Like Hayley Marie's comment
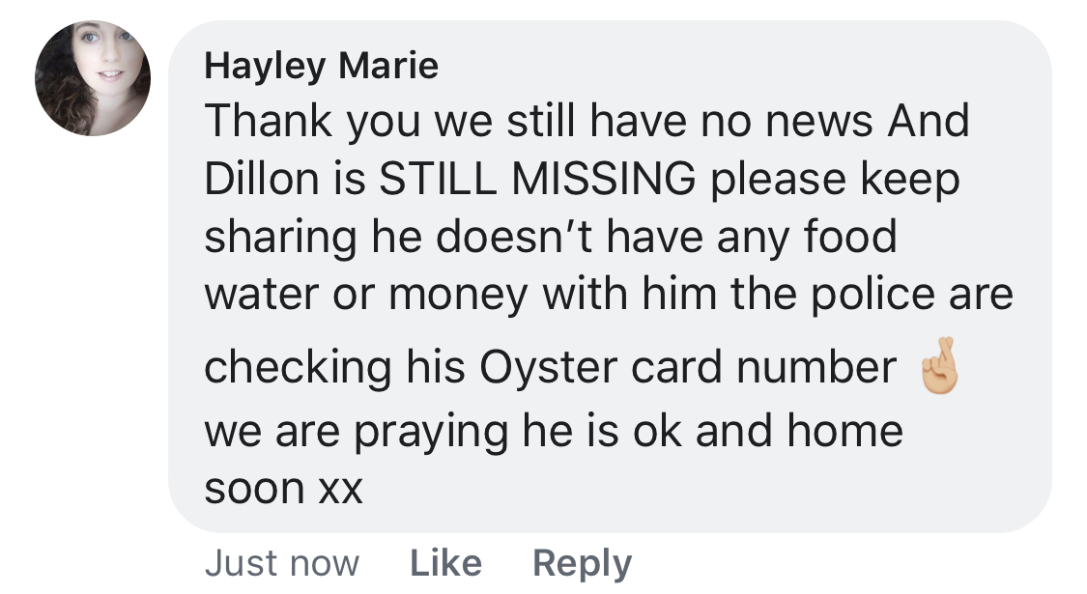The width and height of the screenshot is (1087, 594). [445, 563]
